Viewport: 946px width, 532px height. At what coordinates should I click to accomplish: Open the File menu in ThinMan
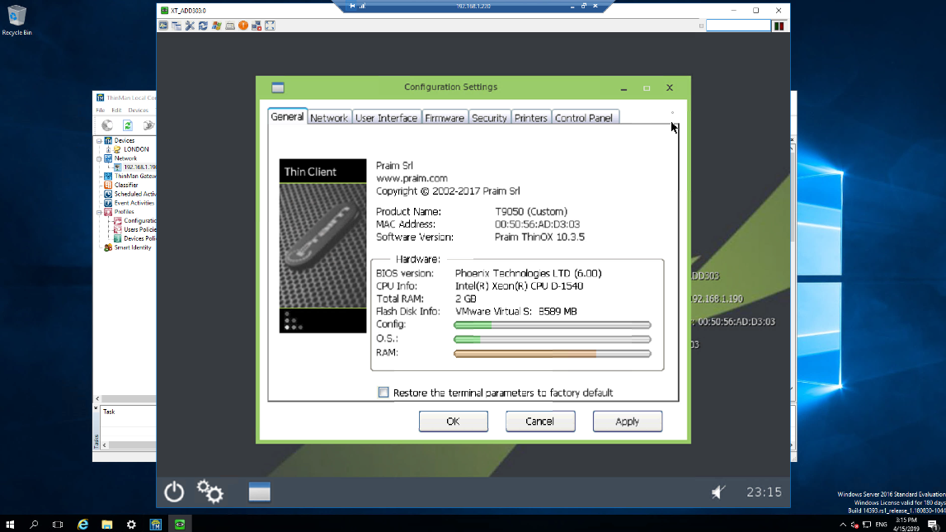[x=100, y=111]
